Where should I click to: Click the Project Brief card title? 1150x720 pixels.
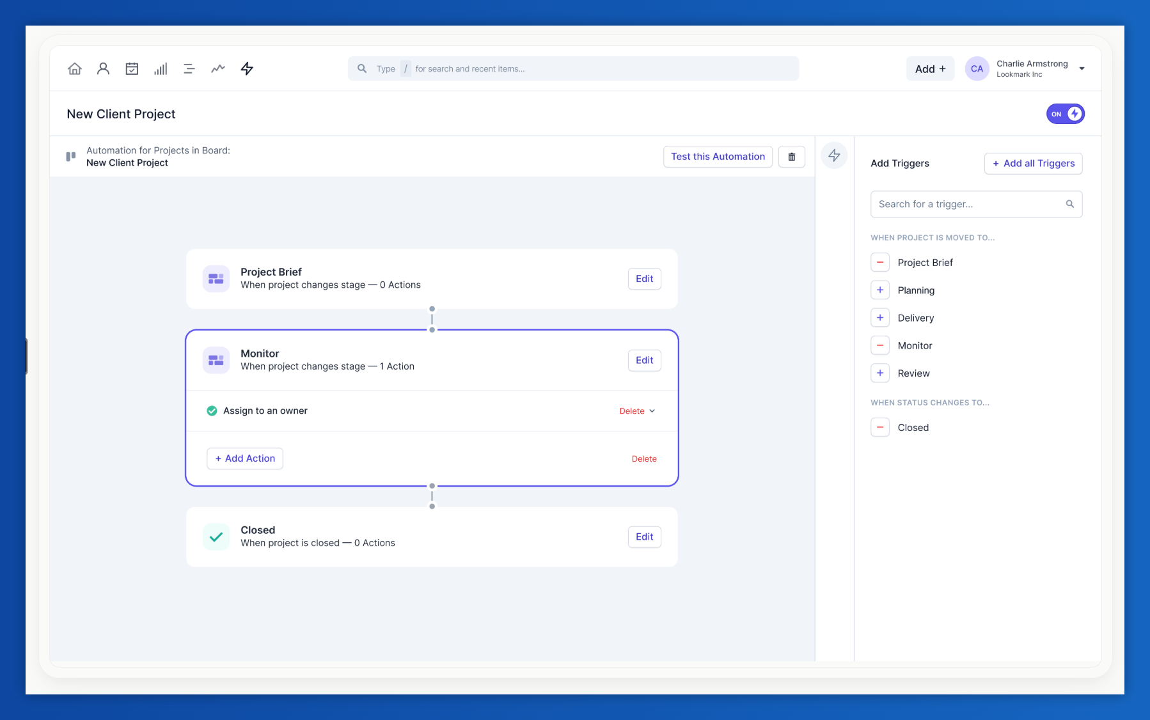point(271,272)
